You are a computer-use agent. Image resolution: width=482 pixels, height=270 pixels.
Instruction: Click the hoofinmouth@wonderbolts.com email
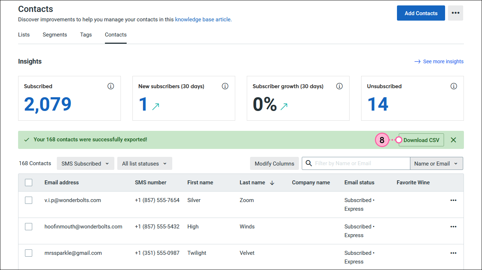coord(83,227)
